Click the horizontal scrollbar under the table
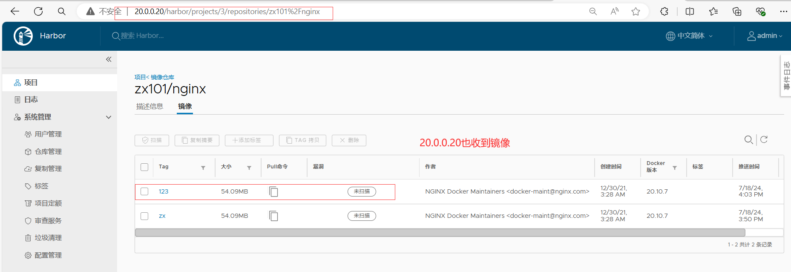 440,233
